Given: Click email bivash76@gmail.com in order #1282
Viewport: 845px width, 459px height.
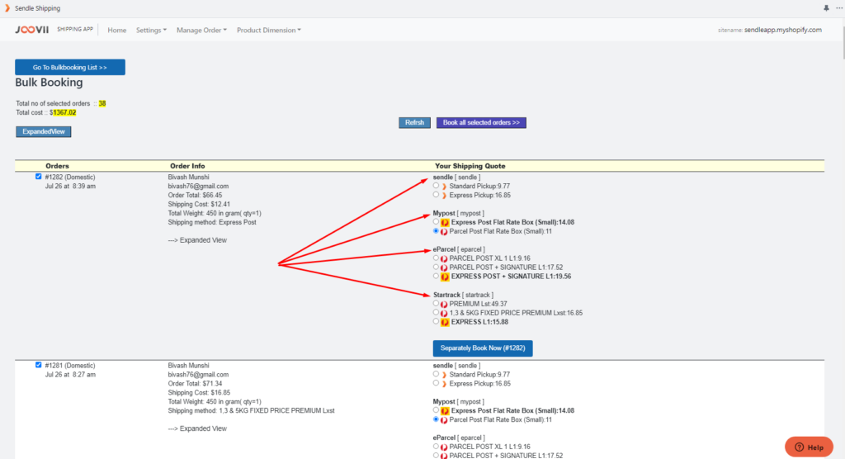Looking at the screenshot, I should click(198, 186).
